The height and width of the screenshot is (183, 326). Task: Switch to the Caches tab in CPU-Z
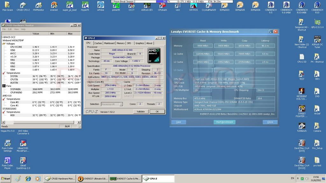coord(98,43)
